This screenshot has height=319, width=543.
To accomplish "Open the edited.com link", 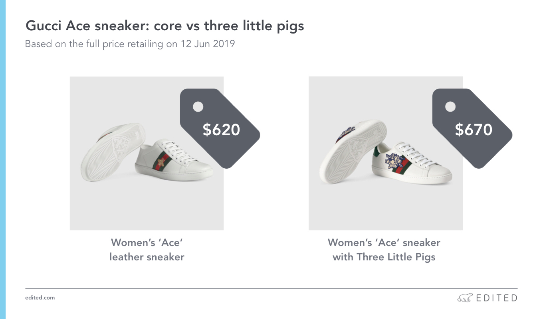I will [x=40, y=297].
